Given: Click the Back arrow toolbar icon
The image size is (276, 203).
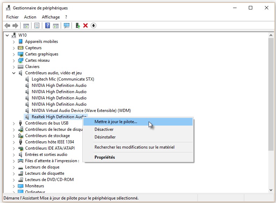Looking at the screenshot, I should tap(7, 25).
